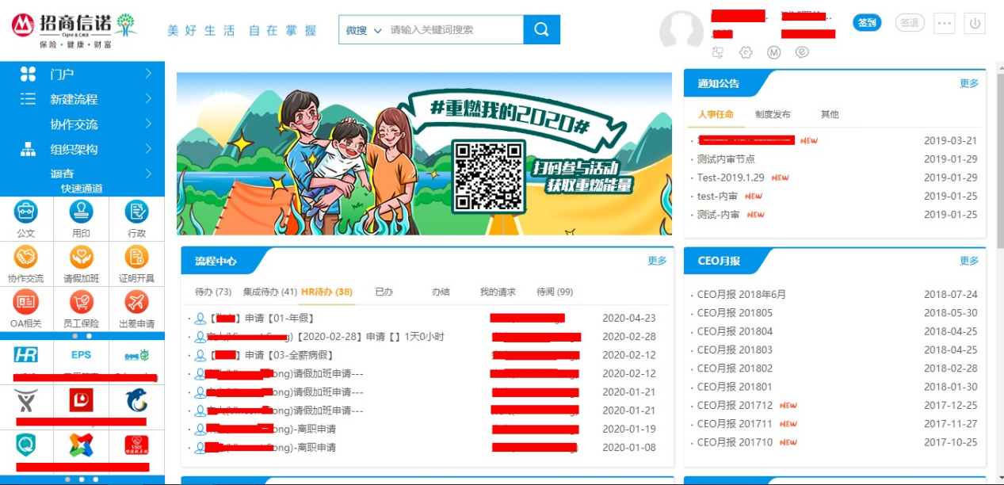Open the 行政 quick-access icon
The height and width of the screenshot is (485, 1004).
[136, 212]
